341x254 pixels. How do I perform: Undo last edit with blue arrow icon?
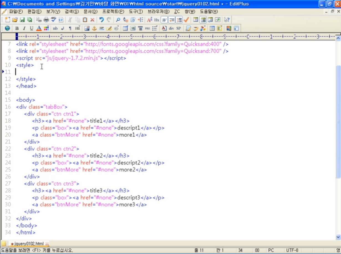(x=101, y=20)
